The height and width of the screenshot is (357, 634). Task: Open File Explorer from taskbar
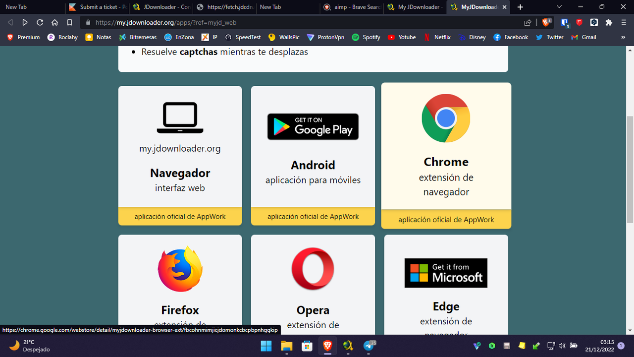[x=286, y=346]
